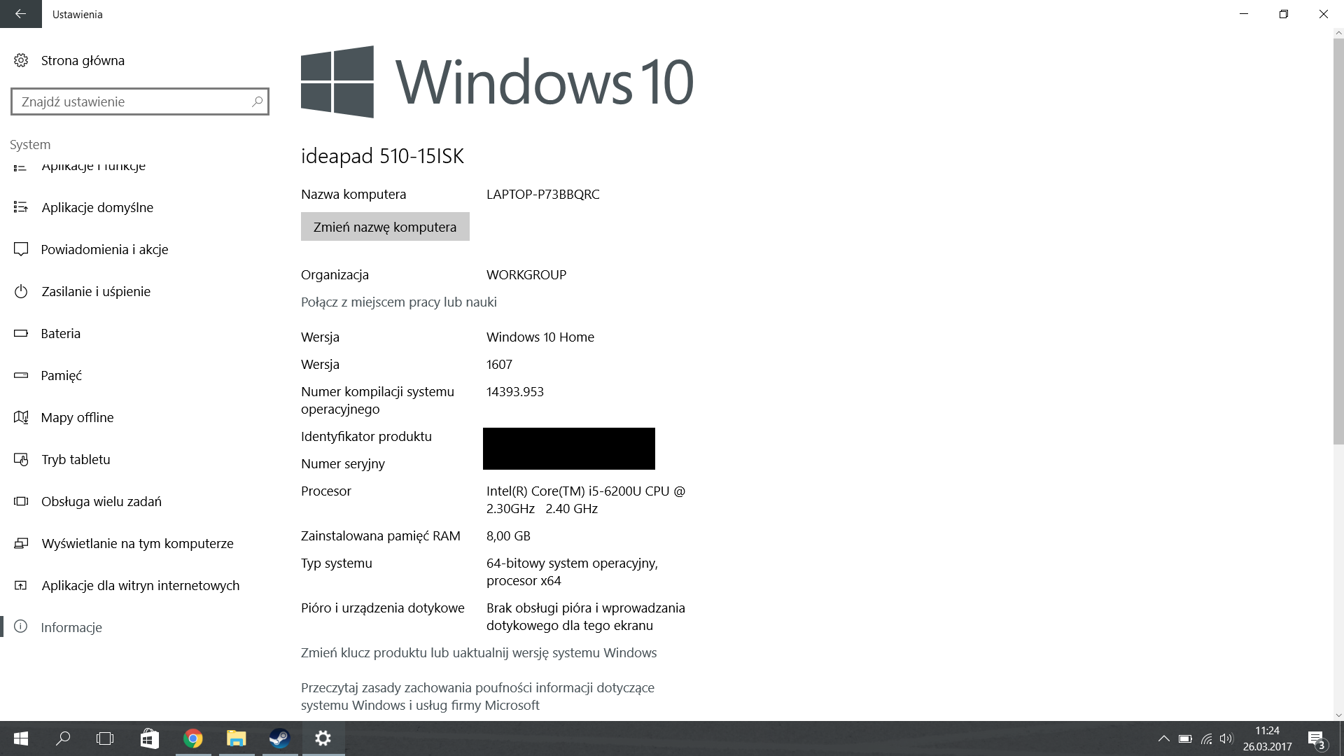The width and height of the screenshot is (1344, 756).
Task: Click the version value 1607
Action: (499, 364)
